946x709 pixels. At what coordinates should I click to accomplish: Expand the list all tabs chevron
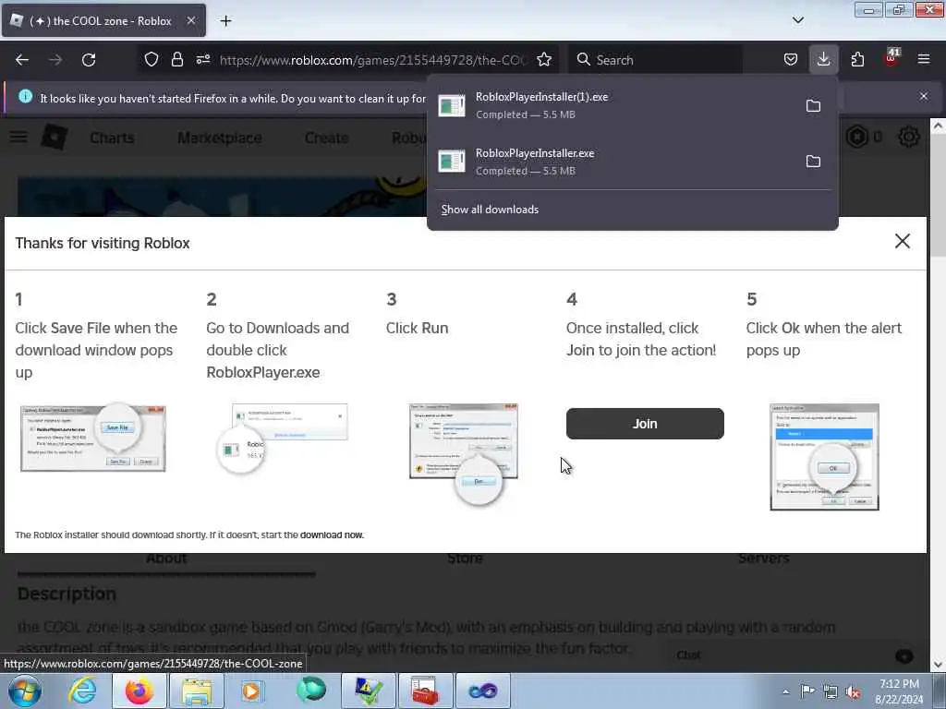(x=798, y=20)
